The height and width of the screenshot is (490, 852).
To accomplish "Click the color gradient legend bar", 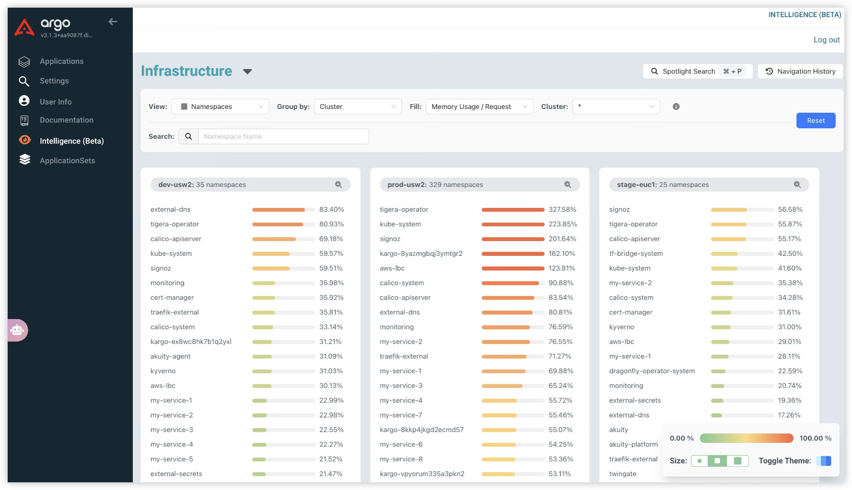I will coord(746,438).
